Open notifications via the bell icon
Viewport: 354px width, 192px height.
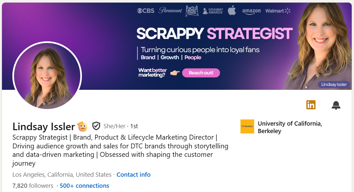(x=336, y=105)
